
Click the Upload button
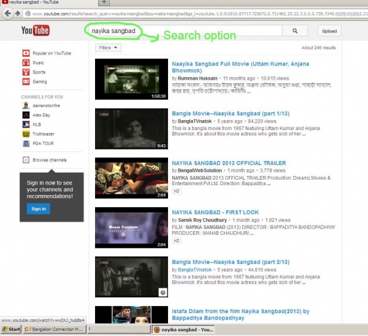[329, 31]
